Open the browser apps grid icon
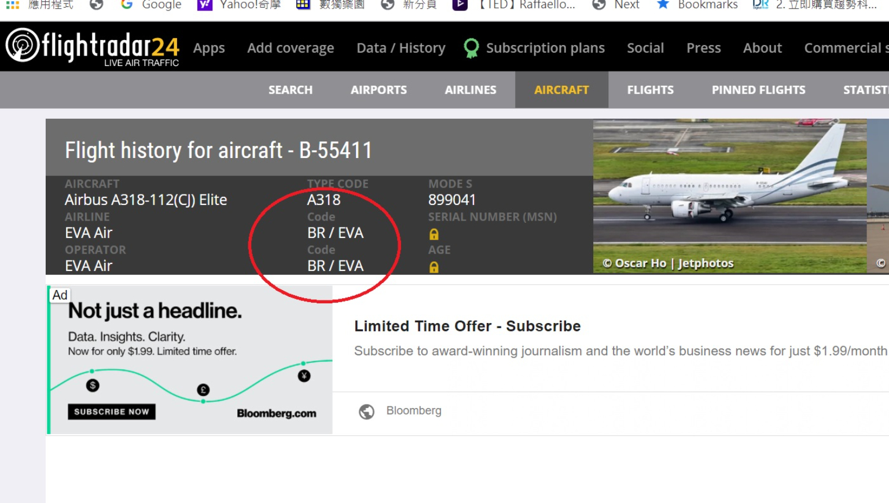 [13, 5]
